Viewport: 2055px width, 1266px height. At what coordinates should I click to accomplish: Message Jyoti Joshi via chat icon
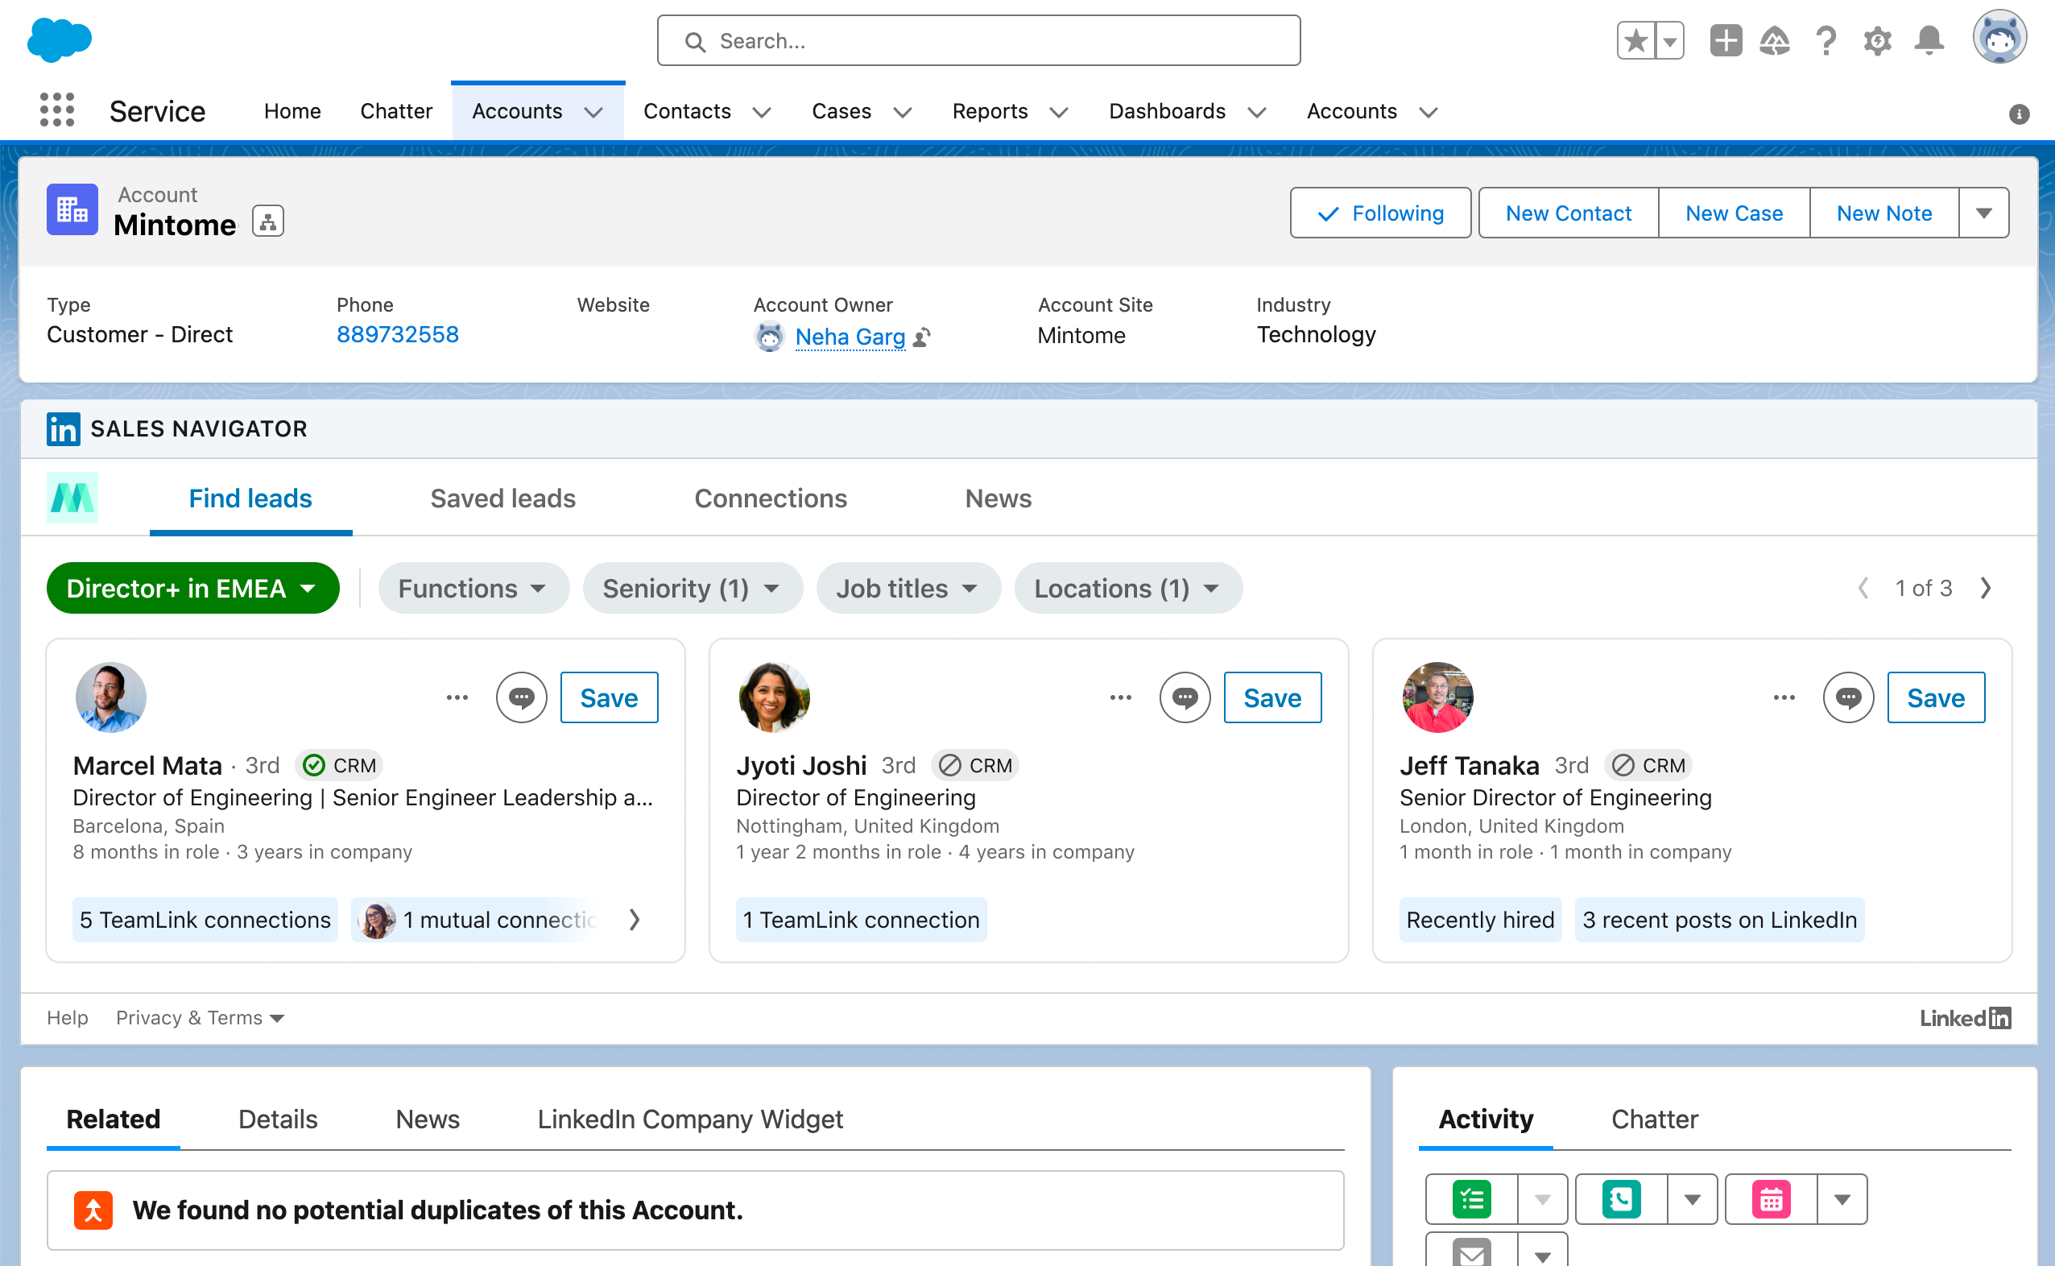tap(1185, 697)
